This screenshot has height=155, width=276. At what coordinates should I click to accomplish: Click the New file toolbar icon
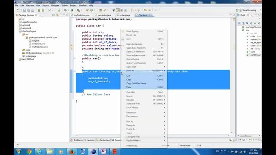18,10
